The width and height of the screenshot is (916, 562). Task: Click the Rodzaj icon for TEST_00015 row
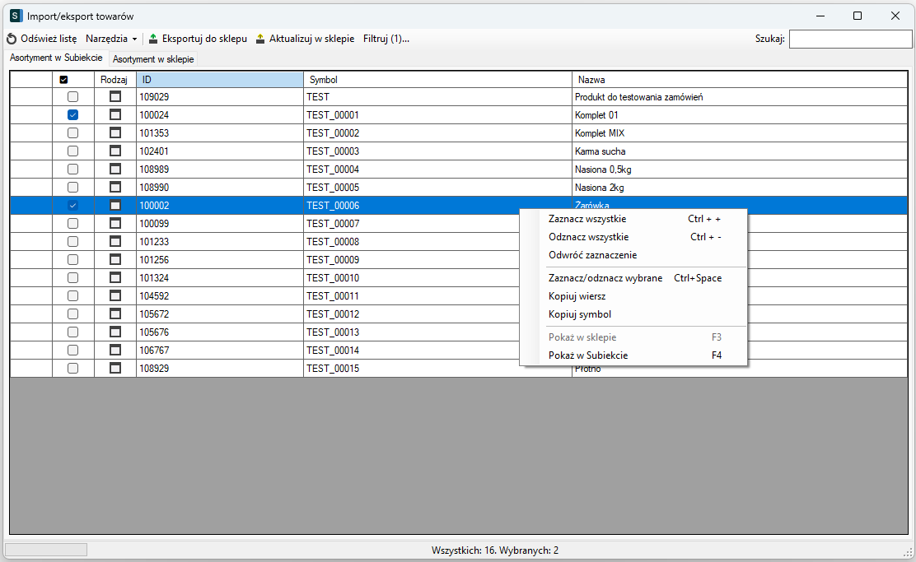point(115,369)
